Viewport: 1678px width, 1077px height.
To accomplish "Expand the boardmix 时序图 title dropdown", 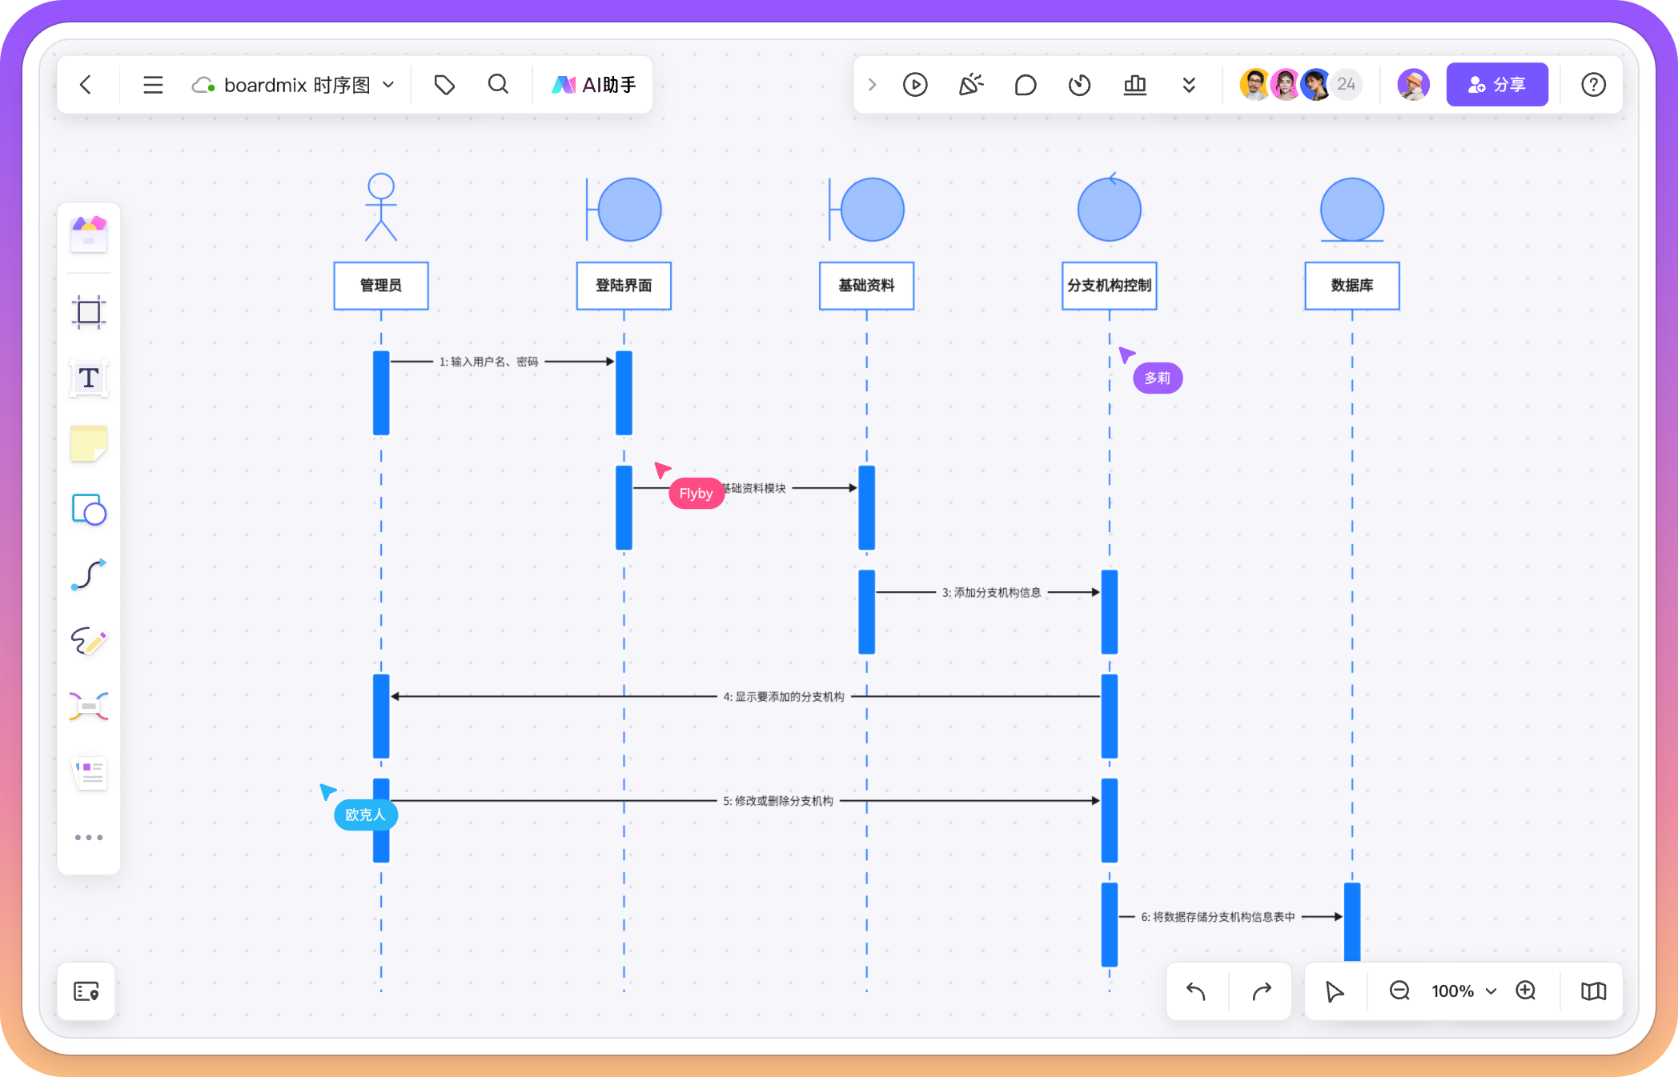I will pyautogui.click(x=388, y=85).
